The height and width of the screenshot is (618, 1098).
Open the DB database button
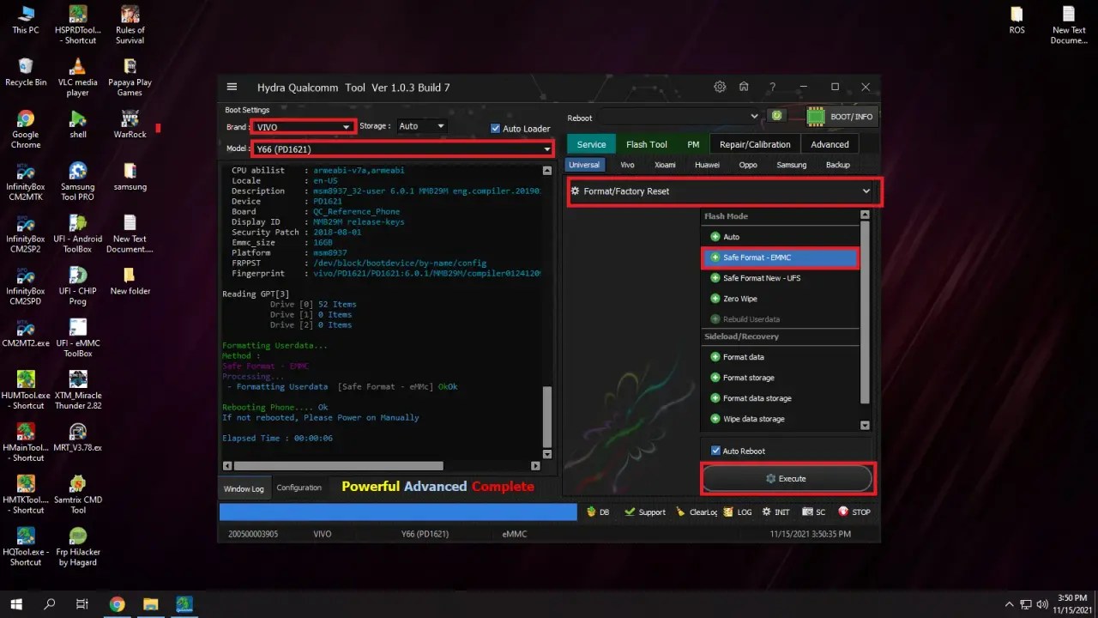point(598,512)
